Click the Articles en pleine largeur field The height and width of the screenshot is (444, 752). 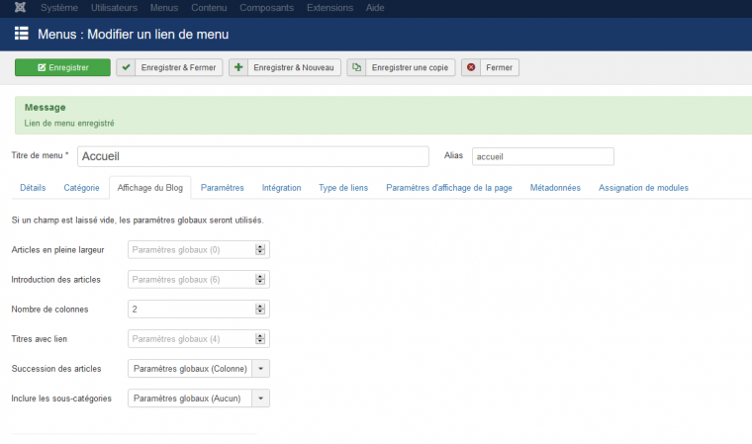click(199, 249)
